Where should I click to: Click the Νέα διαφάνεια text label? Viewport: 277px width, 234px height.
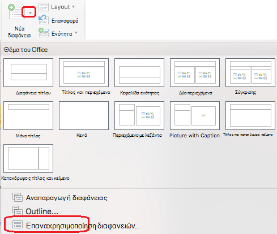point(19,32)
